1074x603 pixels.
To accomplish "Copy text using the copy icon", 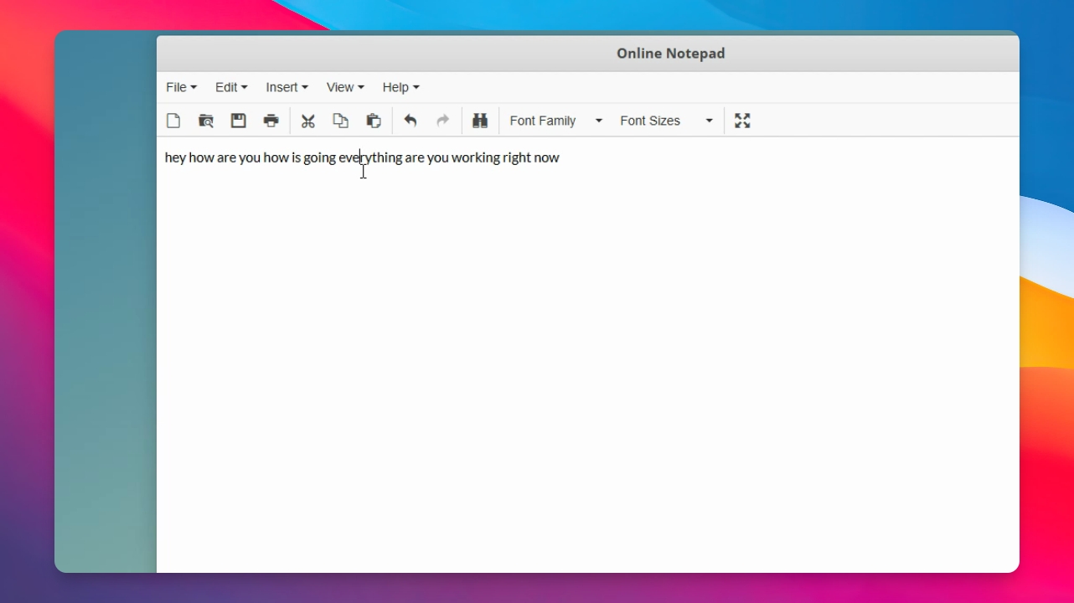I will [x=341, y=121].
